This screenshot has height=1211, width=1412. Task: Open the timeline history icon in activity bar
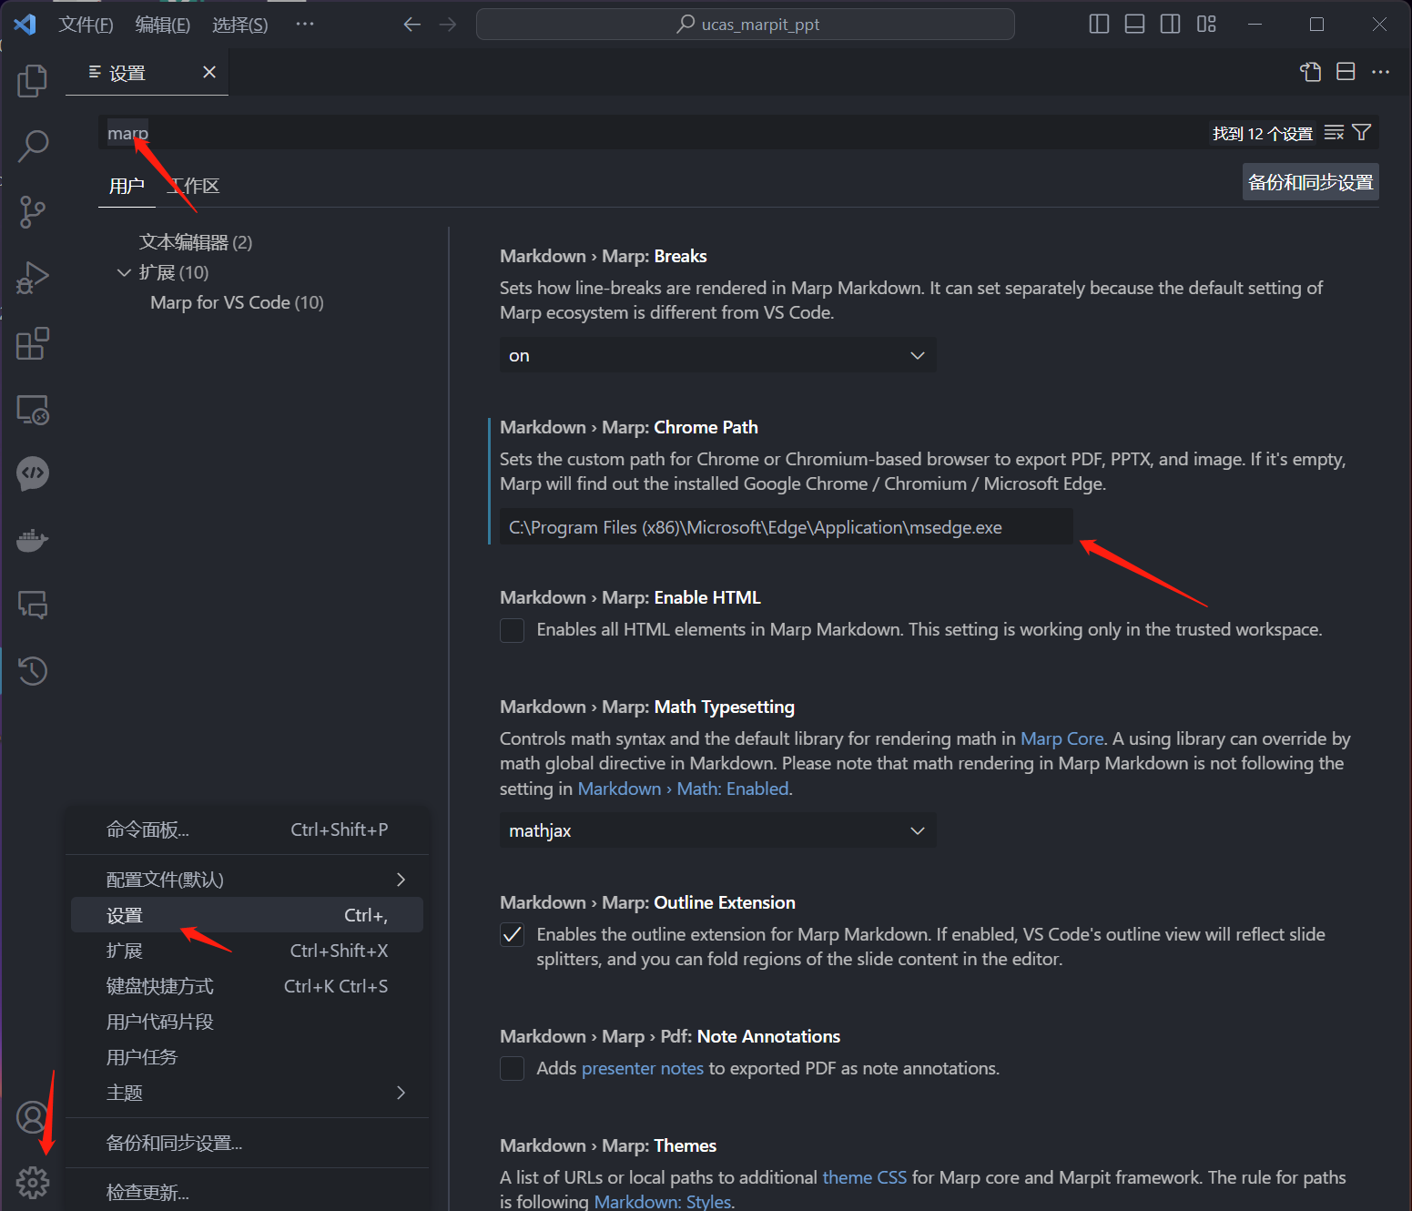[33, 671]
